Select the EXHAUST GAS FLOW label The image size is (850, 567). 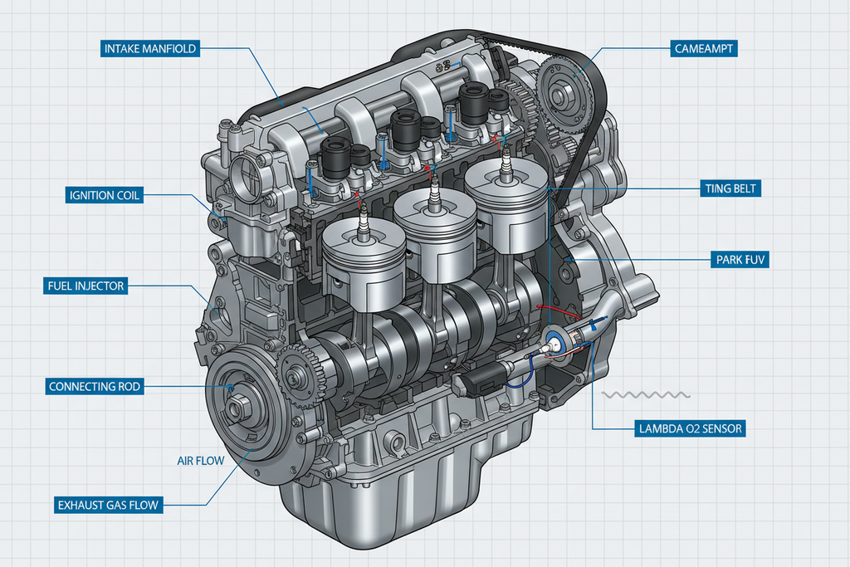pos(109,506)
